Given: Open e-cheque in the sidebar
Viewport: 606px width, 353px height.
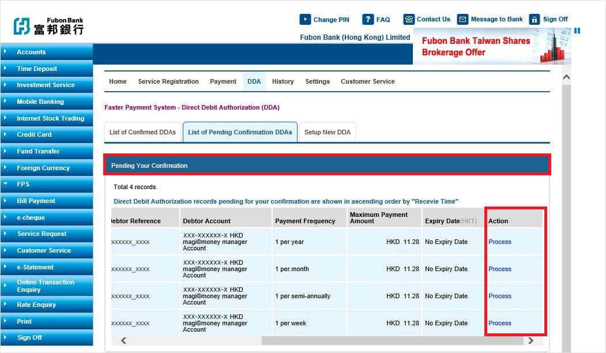Looking at the screenshot, I should coord(46,217).
